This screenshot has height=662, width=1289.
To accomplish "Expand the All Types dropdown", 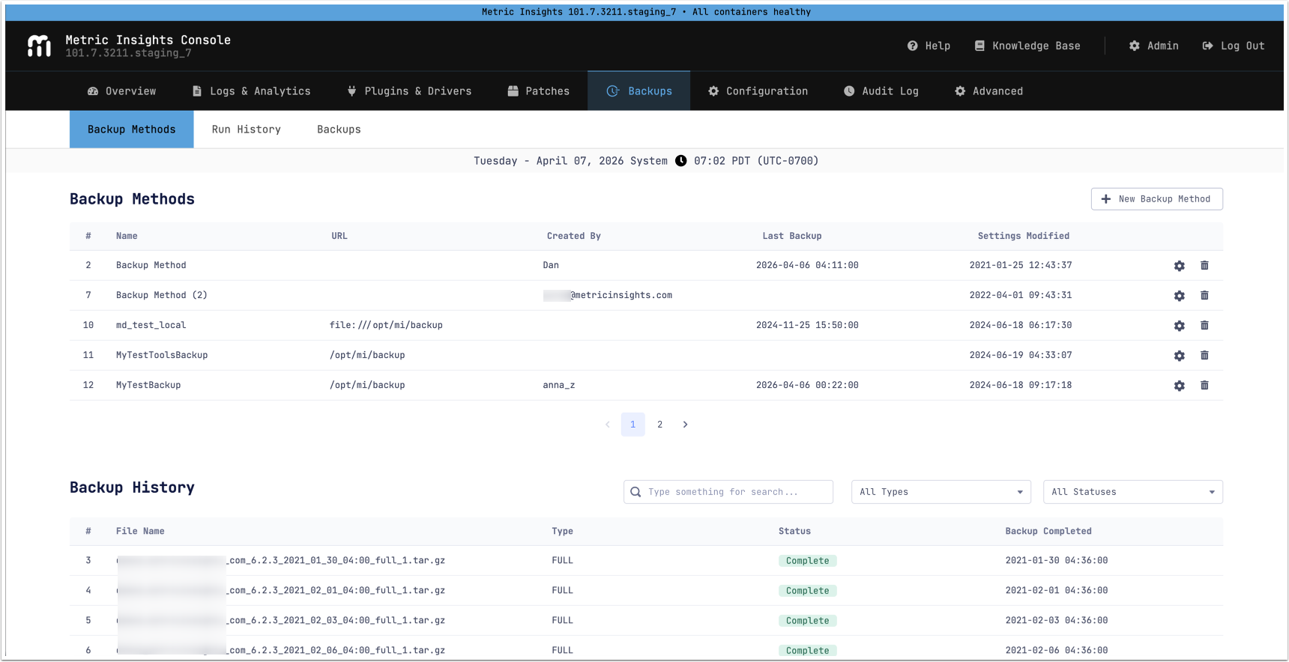I will tap(941, 492).
